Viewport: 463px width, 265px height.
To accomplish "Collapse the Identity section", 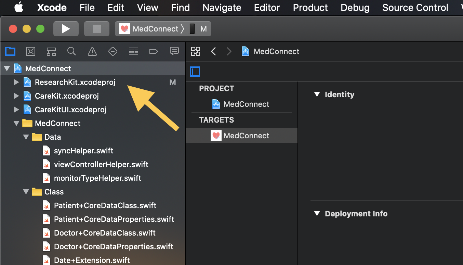I will [317, 94].
